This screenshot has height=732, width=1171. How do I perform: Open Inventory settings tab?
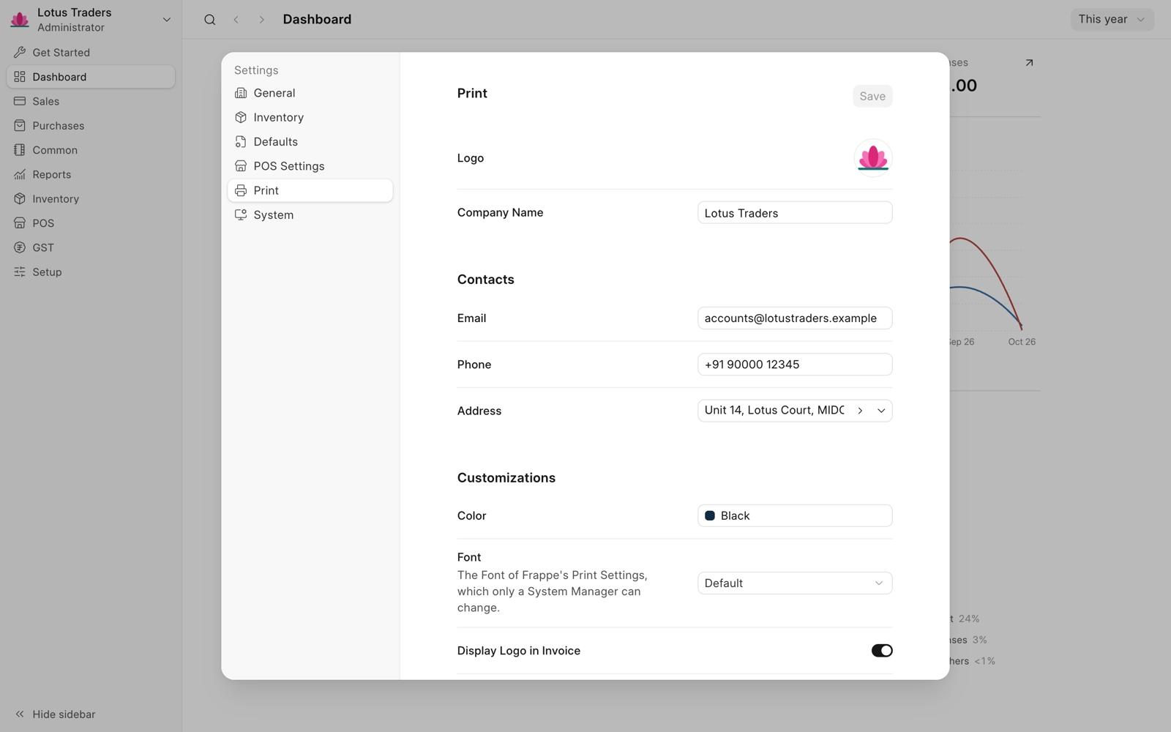(310, 117)
